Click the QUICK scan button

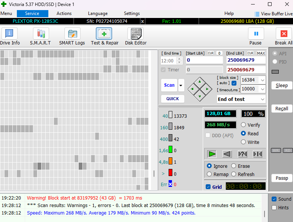pos(172,99)
